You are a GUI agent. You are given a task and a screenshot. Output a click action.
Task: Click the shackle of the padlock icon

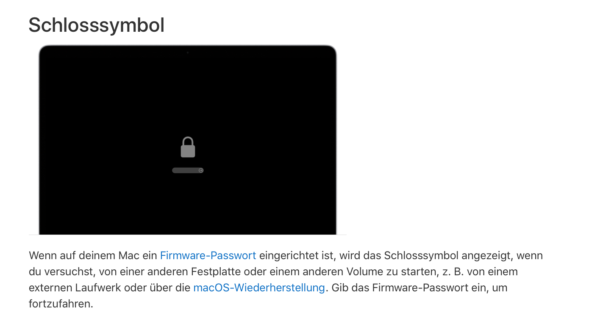pos(188,141)
